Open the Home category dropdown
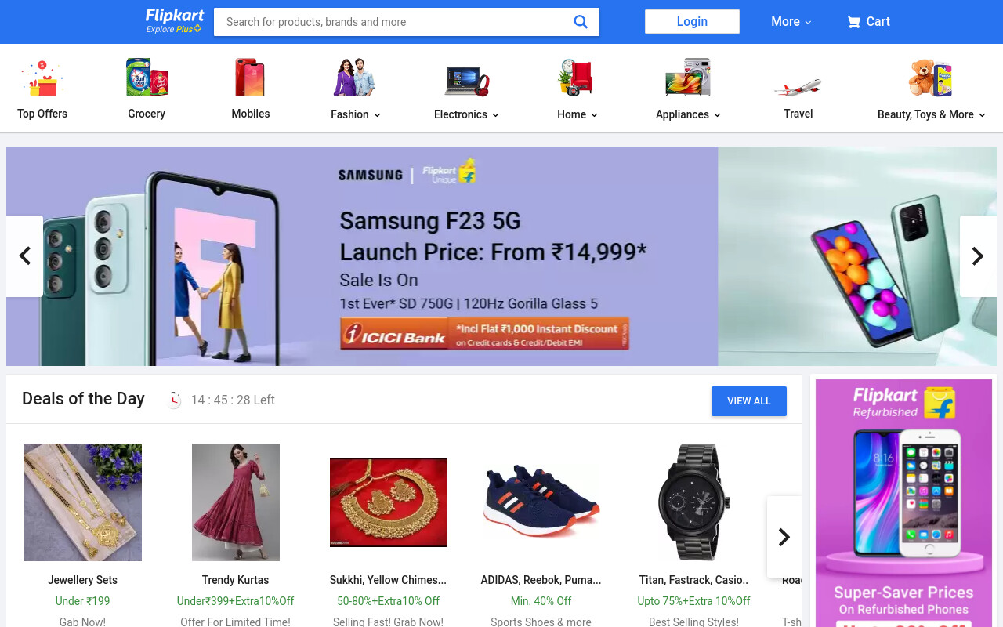 pos(578,114)
